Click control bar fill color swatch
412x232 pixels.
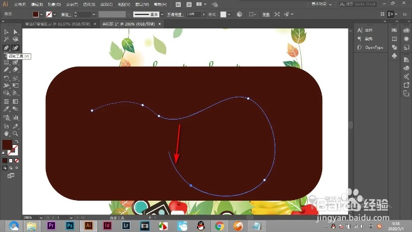click(35, 14)
